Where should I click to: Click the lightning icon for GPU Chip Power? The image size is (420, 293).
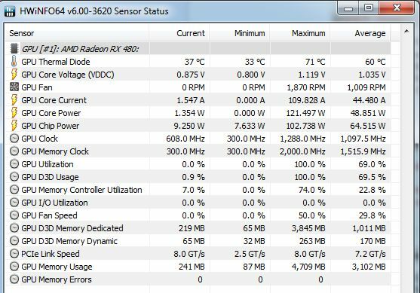14,126
